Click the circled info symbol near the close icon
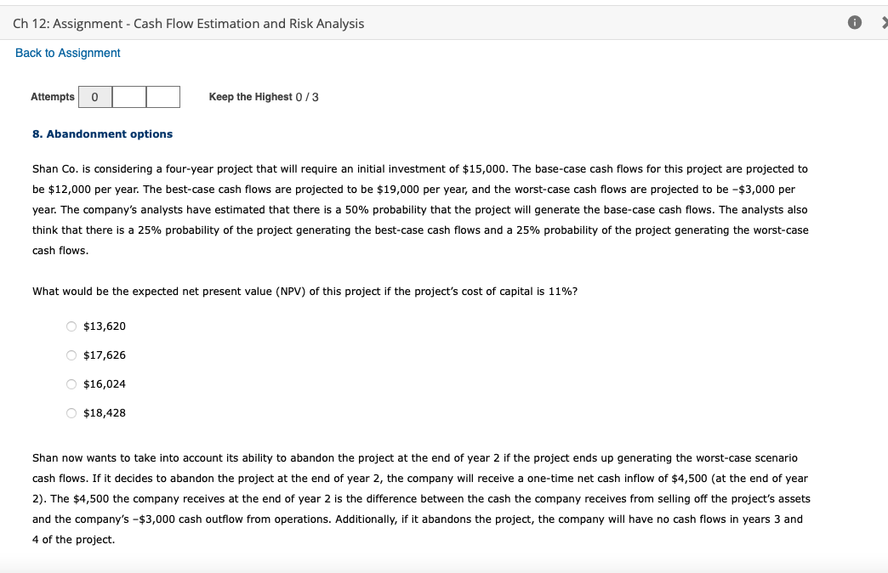Image resolution: width=888 pixels, height=573 pixels. tap(853, 23)
